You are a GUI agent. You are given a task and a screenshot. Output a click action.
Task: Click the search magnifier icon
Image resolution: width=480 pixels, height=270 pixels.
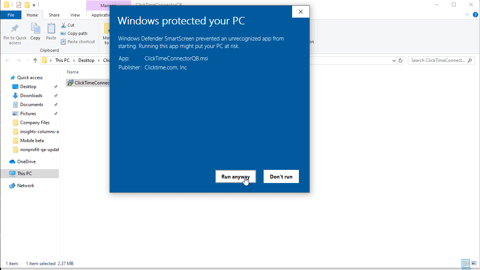470,60
